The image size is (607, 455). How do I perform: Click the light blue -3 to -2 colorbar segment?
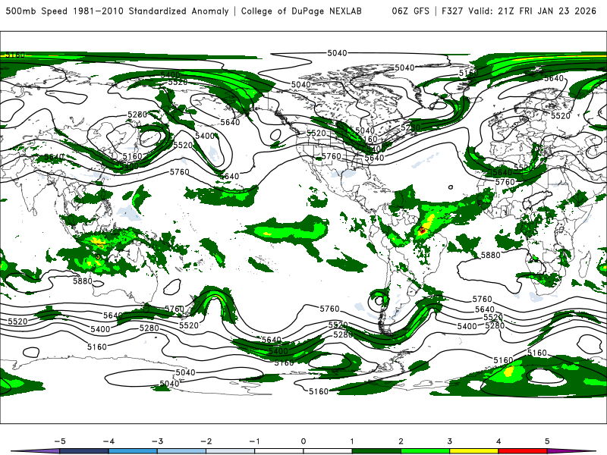pyautogui.click(x=181, y=451)
